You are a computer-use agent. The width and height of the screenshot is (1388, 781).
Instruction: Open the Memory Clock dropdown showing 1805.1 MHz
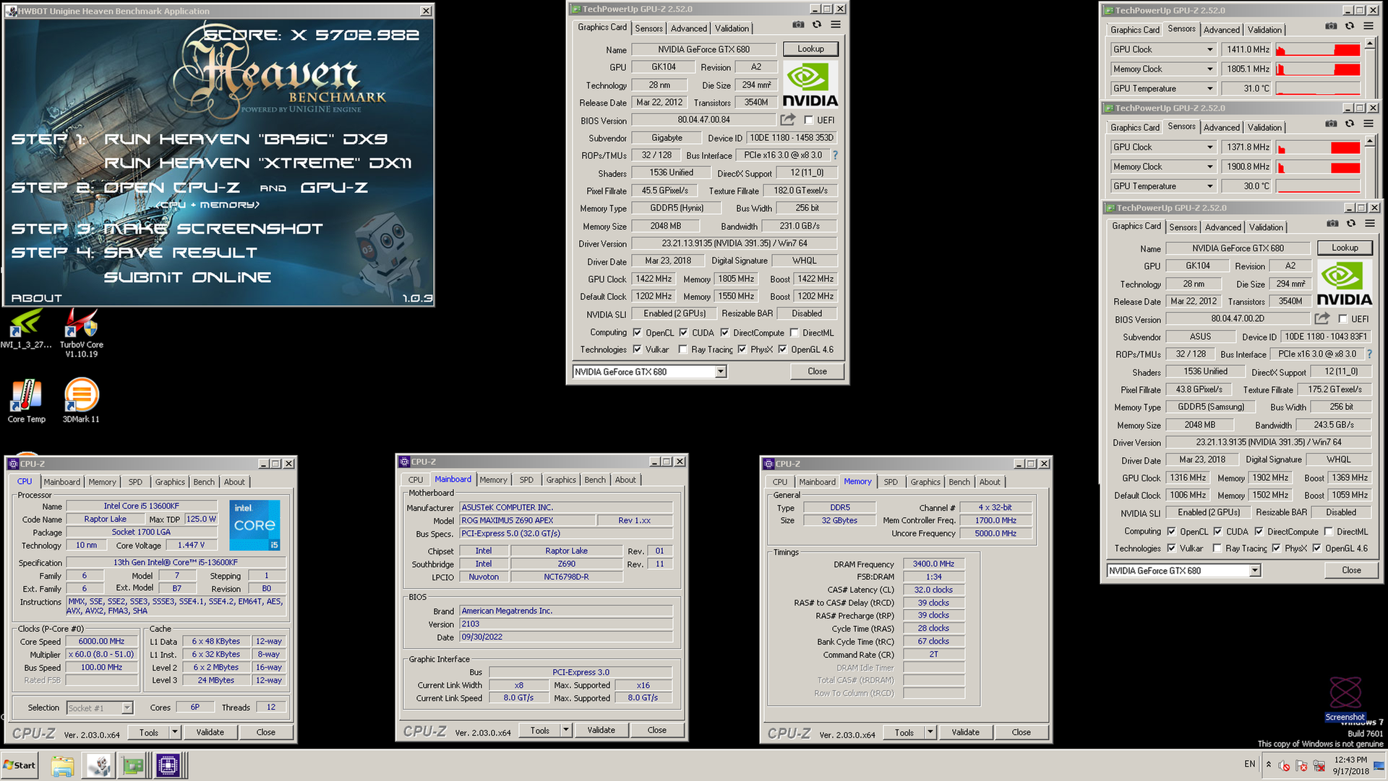coord(1209,69)
